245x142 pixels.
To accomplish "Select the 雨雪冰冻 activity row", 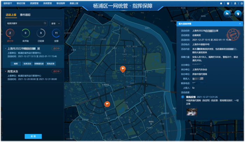I will (33, 75).
